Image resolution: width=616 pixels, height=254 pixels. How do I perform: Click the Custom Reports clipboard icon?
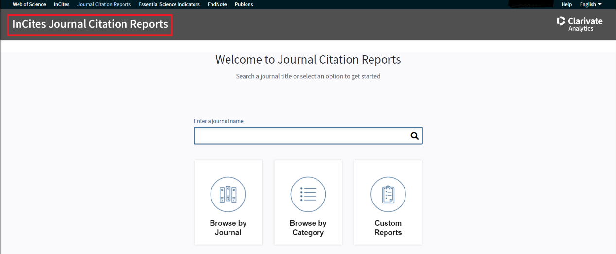pos(388,195)
